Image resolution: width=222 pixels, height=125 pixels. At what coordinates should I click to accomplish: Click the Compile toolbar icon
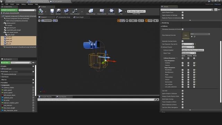pyautogui.click(x=41, y=11)
